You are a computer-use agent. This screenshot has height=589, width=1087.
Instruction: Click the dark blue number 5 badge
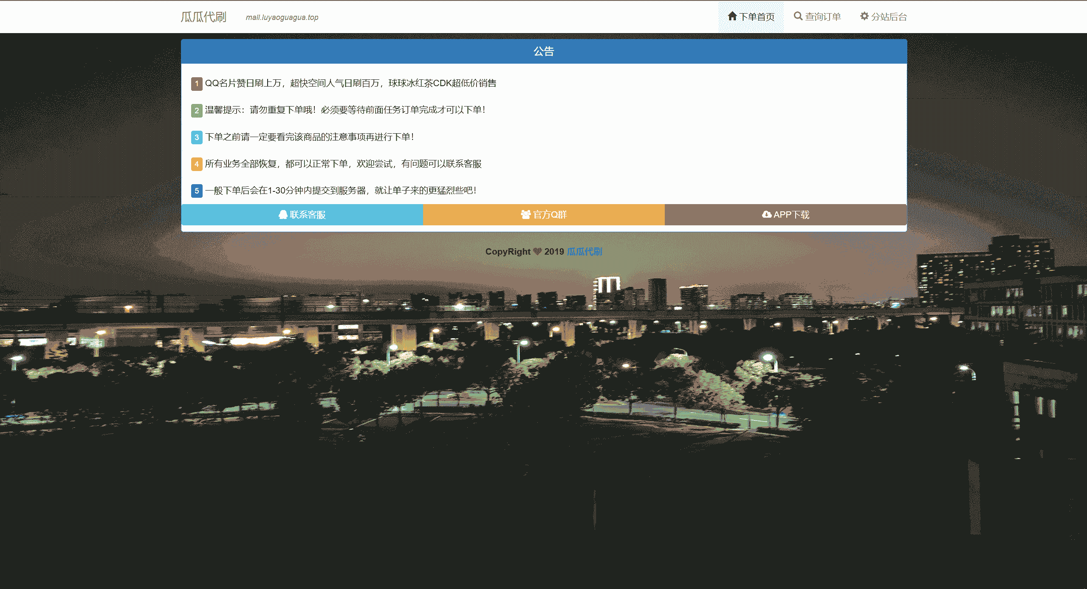coord(196,191)
